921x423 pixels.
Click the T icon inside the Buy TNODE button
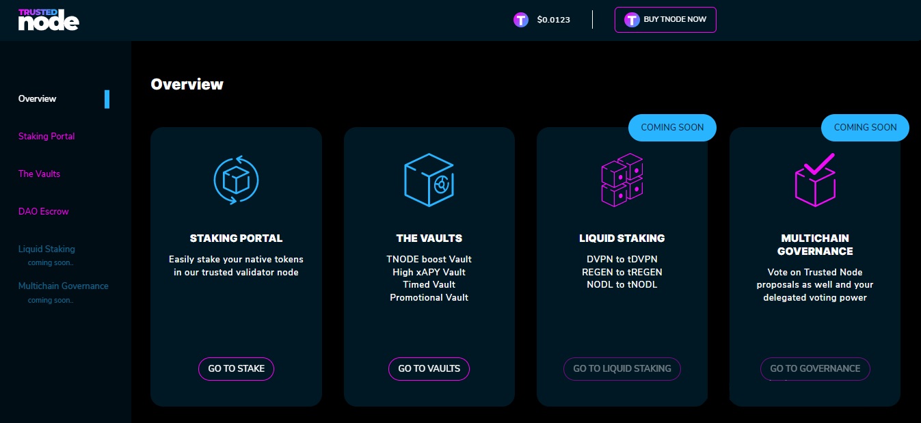click(632, 20)
